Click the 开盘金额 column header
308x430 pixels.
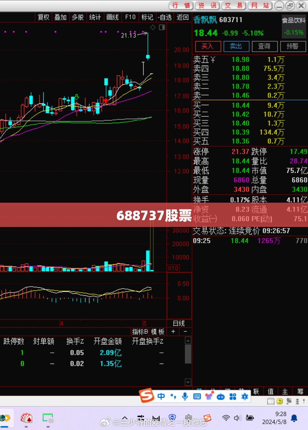point(108,342)
